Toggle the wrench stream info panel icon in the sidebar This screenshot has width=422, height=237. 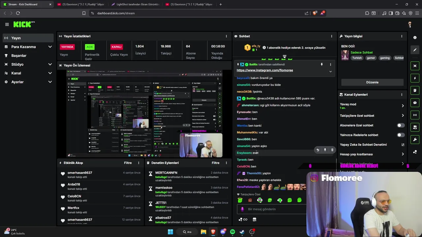click(x=415, y=140)
